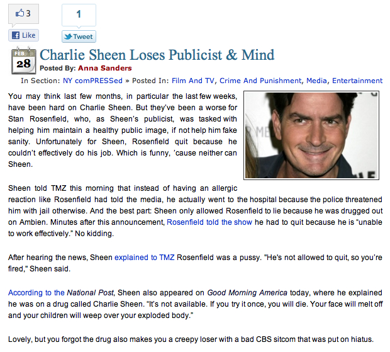Click the thumbs-up count box showing 3
This screenshot has height=352, width=390.
pyautogui.click(x=23, y=14)
